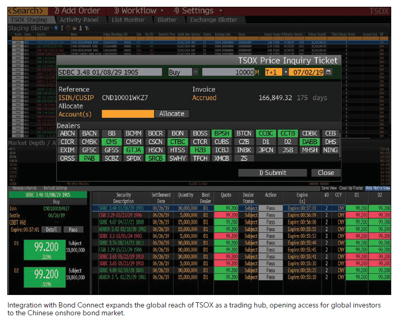Select dealer BOSS in the Dealers grid
Screen dimensions: 398x320
200,133
